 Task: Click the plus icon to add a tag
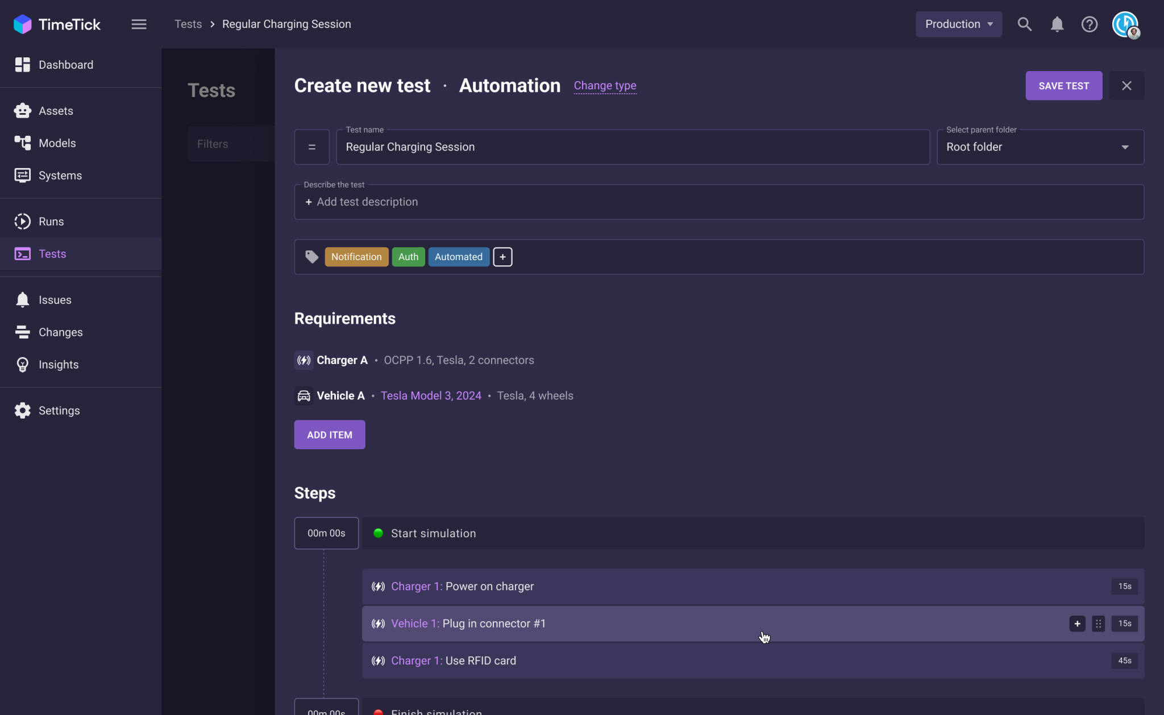pos(502,257)
